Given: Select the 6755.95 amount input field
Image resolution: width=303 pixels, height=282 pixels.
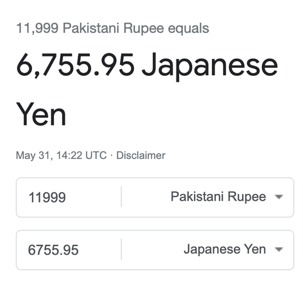Looking at the screenshot, I should click(68, 250).
